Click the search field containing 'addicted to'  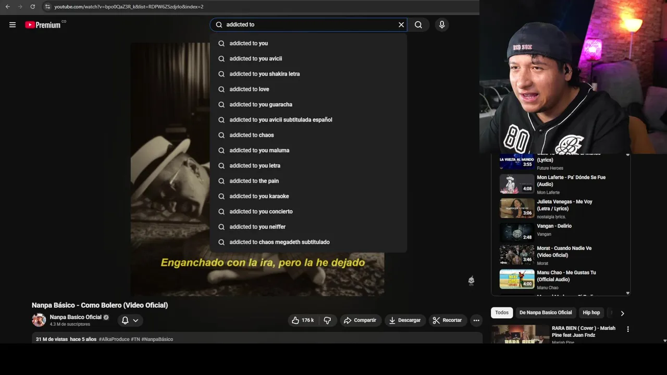click(x=308, y=24)
